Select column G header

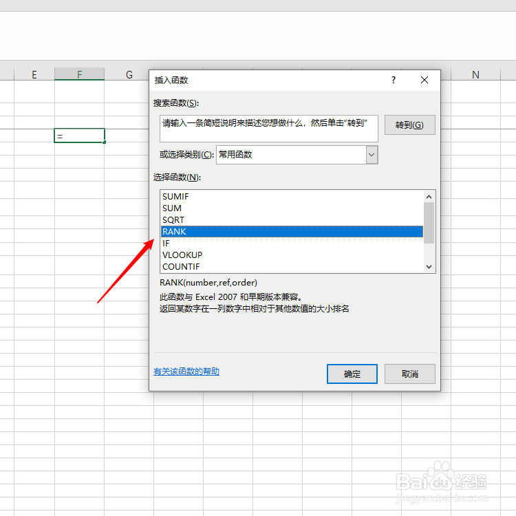(x=129, y=74)
